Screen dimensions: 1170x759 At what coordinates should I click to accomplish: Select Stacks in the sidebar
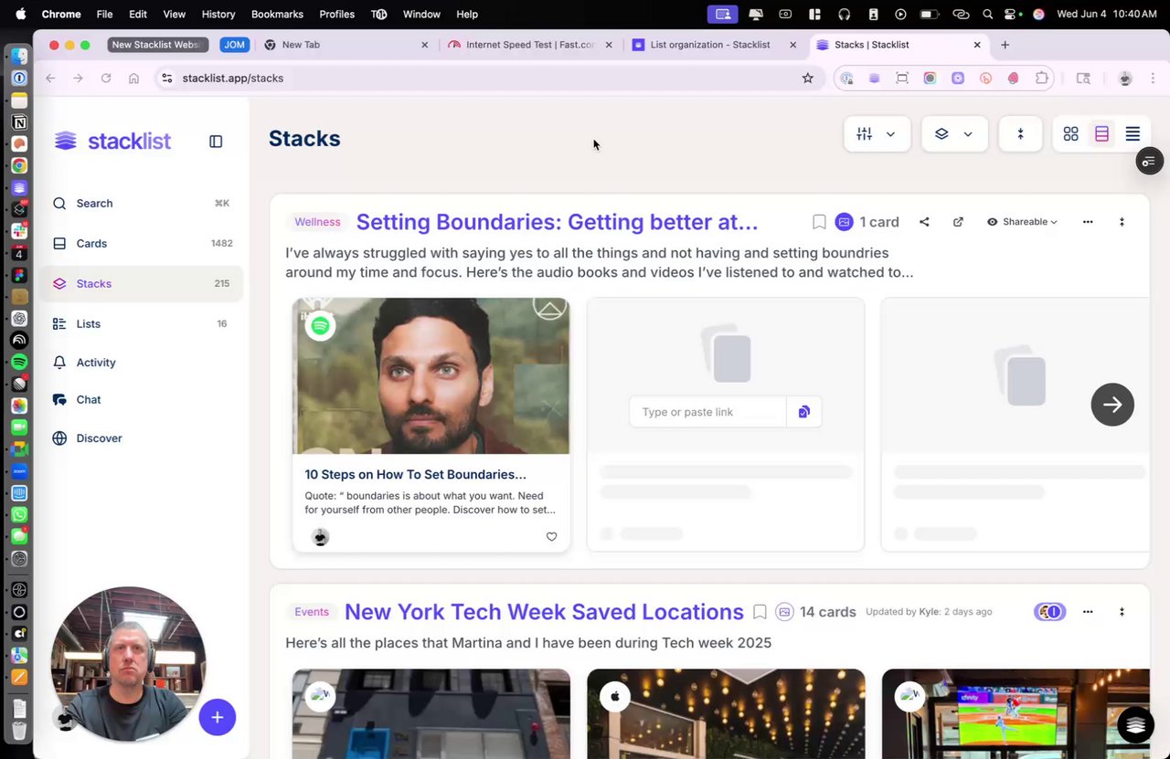(142, 284)
